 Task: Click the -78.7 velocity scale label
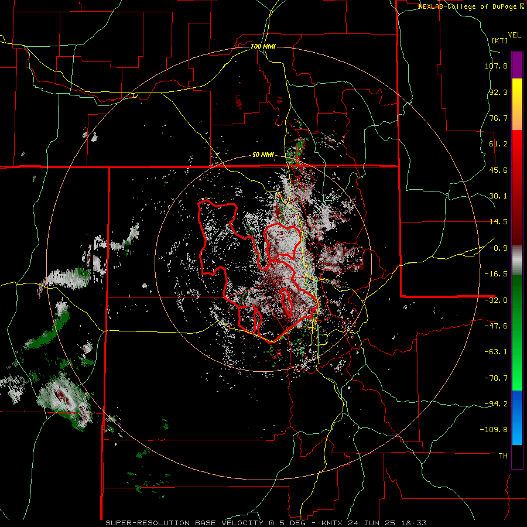(x=496, y=378)
